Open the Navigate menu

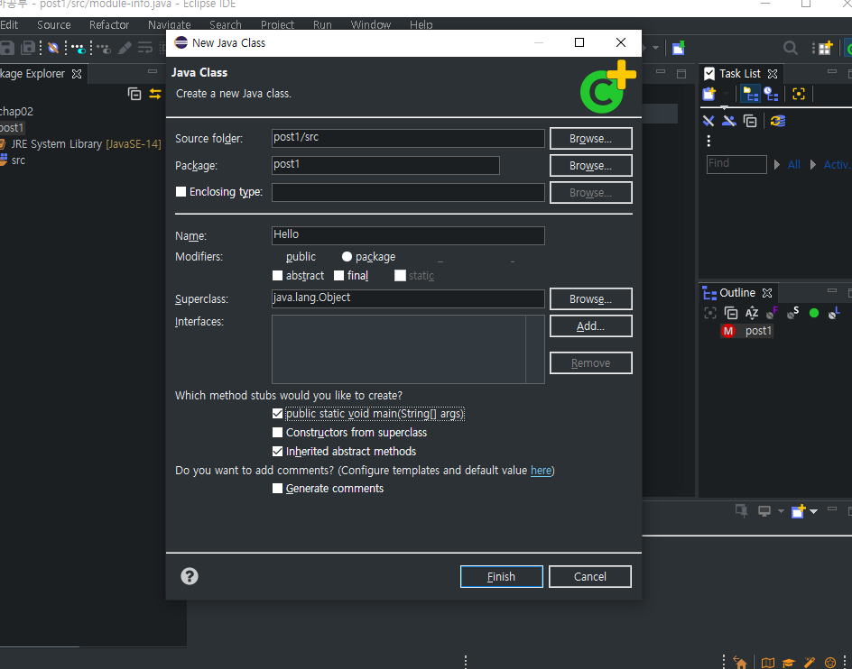tap(170, 25)
